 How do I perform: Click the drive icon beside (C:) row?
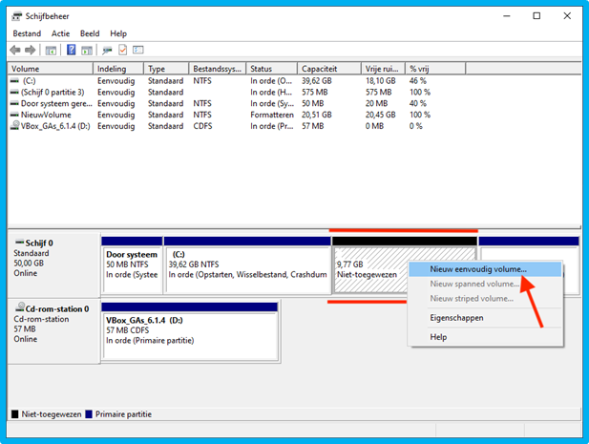14,81
